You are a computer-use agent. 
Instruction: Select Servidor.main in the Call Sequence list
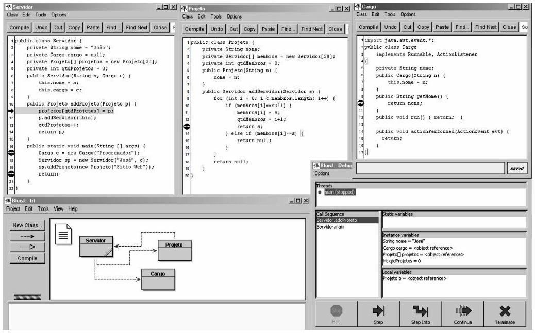coord(330,226)
